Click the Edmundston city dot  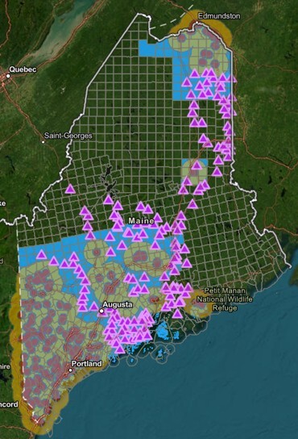coord(197,23)
